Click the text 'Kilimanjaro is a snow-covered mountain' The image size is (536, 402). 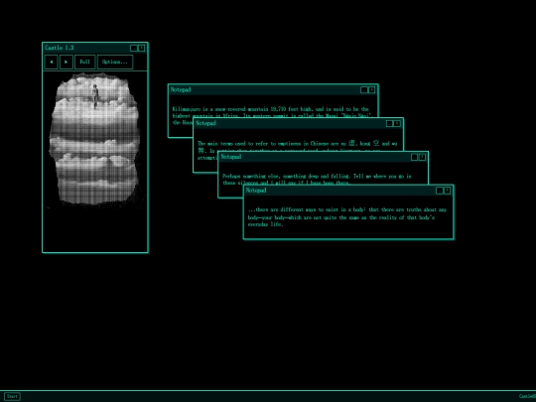[220, 109]
